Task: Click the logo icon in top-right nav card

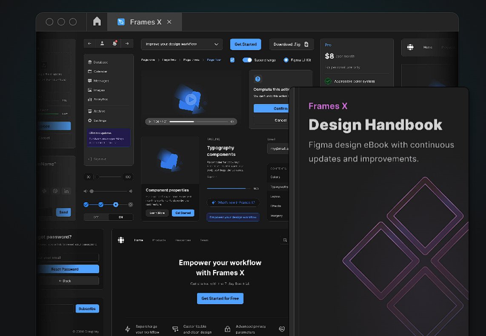Action: tap(410, 47)
